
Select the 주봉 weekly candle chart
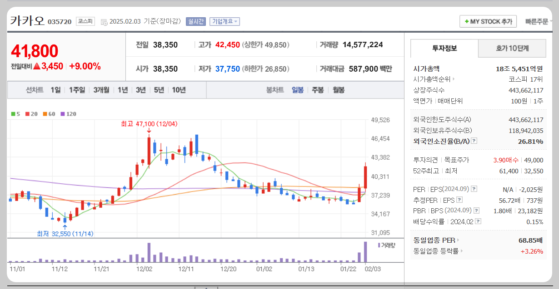(x=318, y=90)
